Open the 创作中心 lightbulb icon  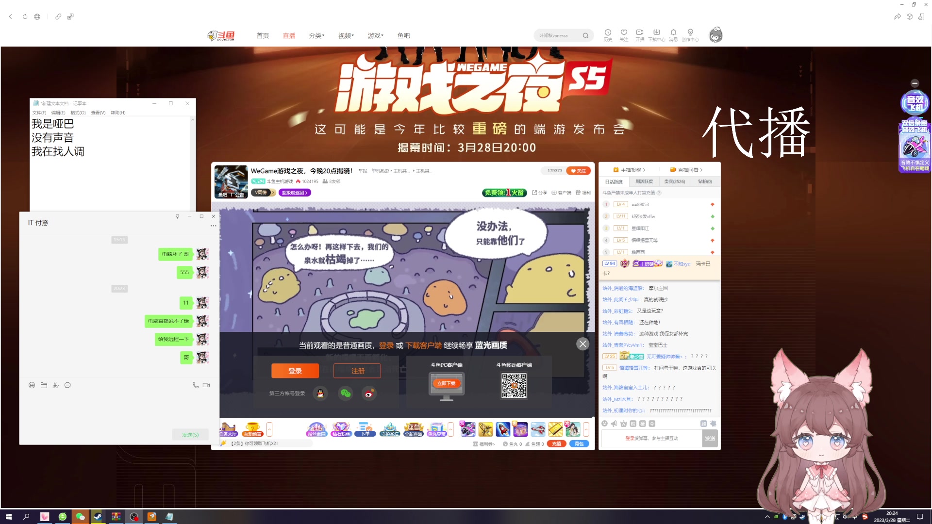tap(690, 35)
